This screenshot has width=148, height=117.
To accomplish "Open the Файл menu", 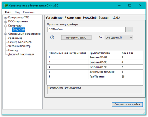I will click(x=8, y=12).
